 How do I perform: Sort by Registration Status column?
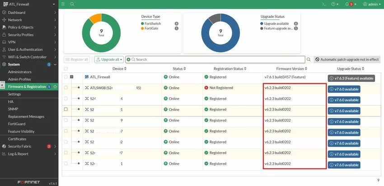(x=230, y=69)
